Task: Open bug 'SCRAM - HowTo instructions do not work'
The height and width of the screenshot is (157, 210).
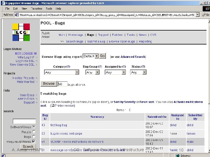Action: [x=77, y=142]
